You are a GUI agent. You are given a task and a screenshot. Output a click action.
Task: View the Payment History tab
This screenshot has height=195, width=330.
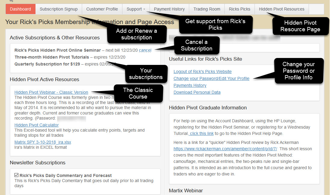point(169,9)
